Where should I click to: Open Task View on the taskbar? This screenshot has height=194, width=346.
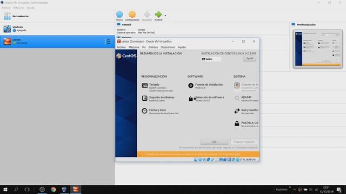point(27,189)
